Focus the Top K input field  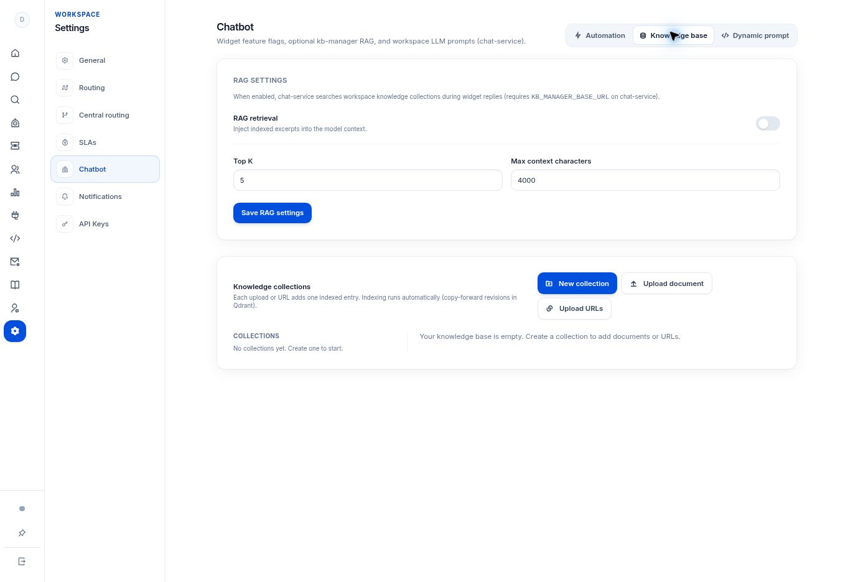(x=368, y=180)
